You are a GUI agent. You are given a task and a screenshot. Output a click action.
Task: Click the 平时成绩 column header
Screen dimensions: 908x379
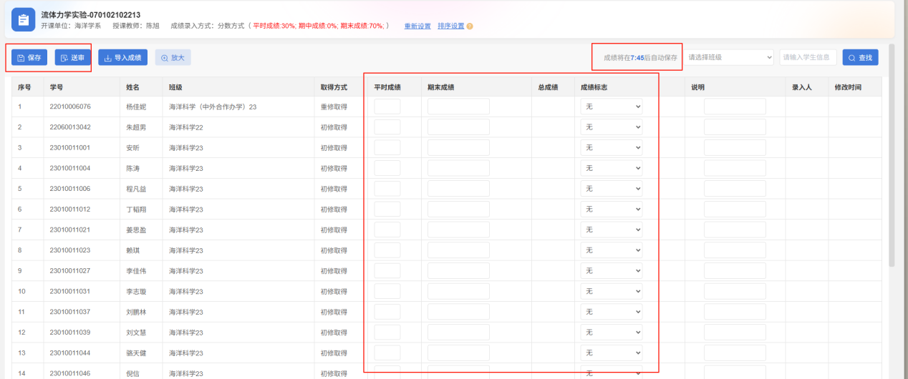pyautogui.click(x=387, y=87)
